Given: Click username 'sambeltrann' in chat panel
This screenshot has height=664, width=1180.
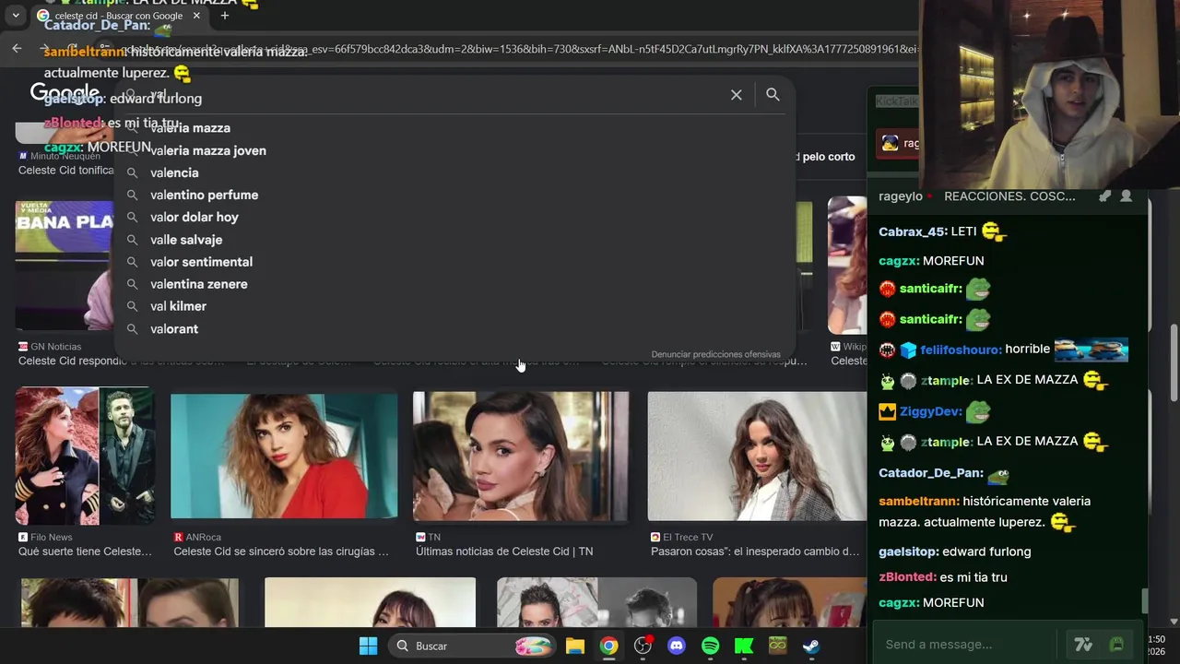Looking at the screenshot, I should pyautogui.click(x=919, y=501).
